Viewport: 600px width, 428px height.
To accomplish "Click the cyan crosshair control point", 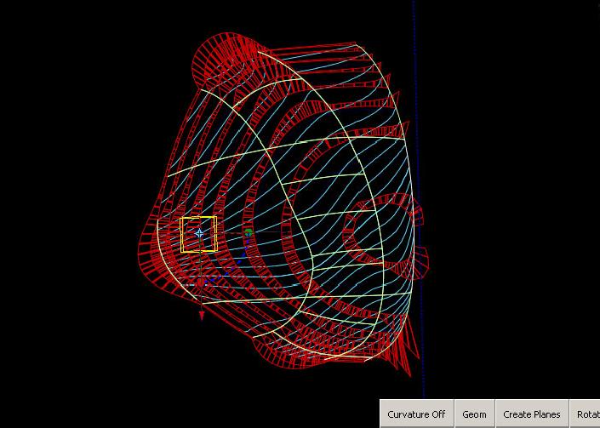I will pos(199,233).
